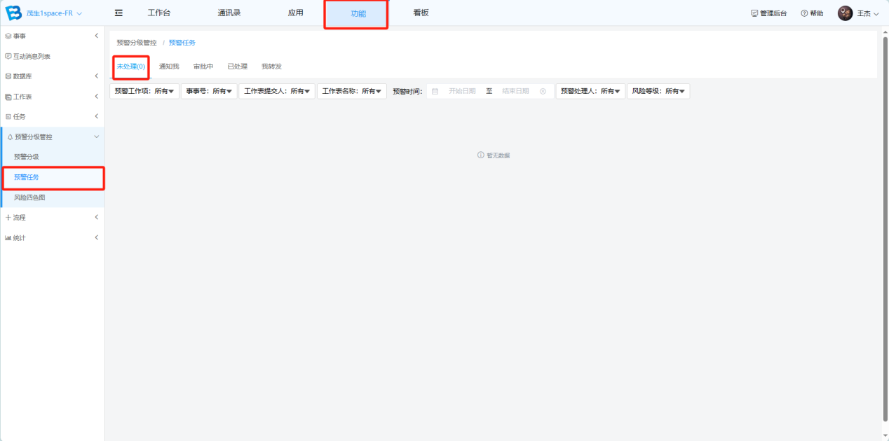Click the 预警分级管控 breadcrumb link
889x441 pixels.
pos(137,43)
